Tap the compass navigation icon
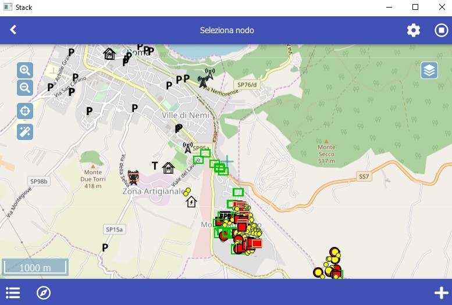452x305 pixels. (44, 293)
